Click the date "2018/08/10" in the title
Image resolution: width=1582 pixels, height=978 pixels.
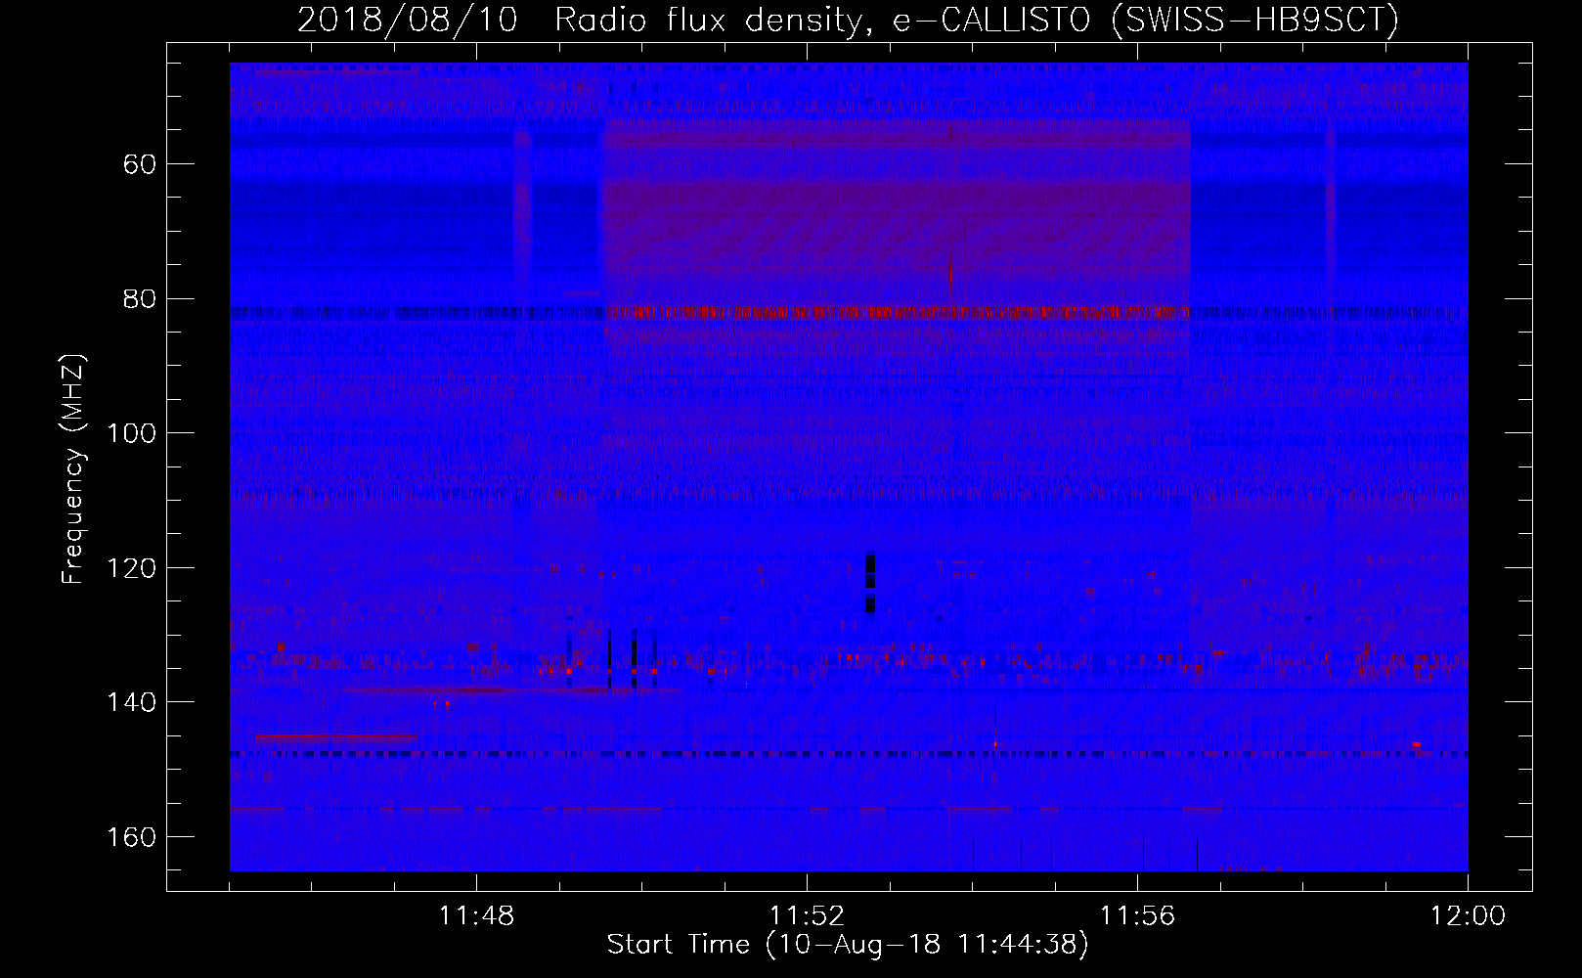click(408, 20)
